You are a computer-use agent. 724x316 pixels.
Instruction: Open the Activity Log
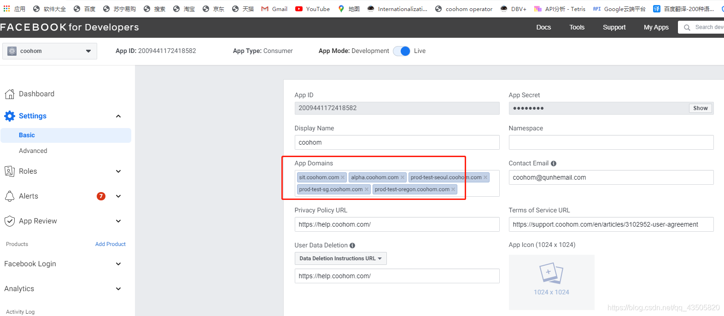point(20,312)
